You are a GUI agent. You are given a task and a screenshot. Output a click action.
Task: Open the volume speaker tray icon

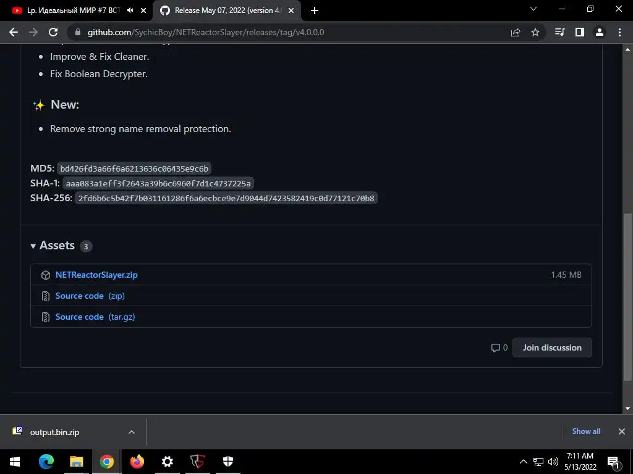pyautogui.click(x=553, y=462)
